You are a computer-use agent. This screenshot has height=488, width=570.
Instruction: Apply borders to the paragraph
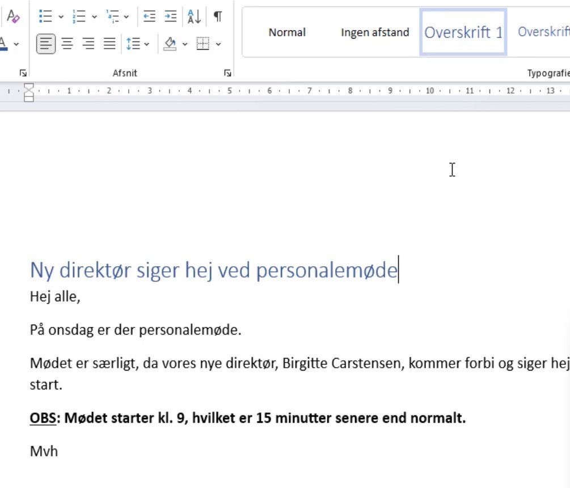pyautogui.click(x=203, y=44)
